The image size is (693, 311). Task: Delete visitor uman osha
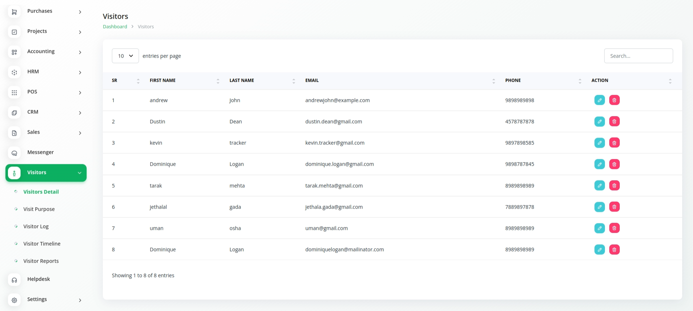[614, 228]
